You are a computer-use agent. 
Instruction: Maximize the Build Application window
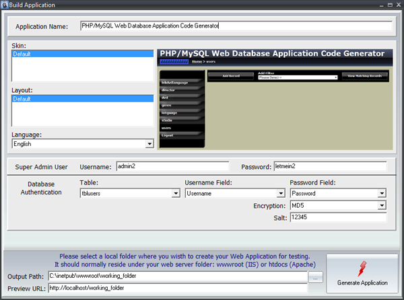(x=390, y=5)
